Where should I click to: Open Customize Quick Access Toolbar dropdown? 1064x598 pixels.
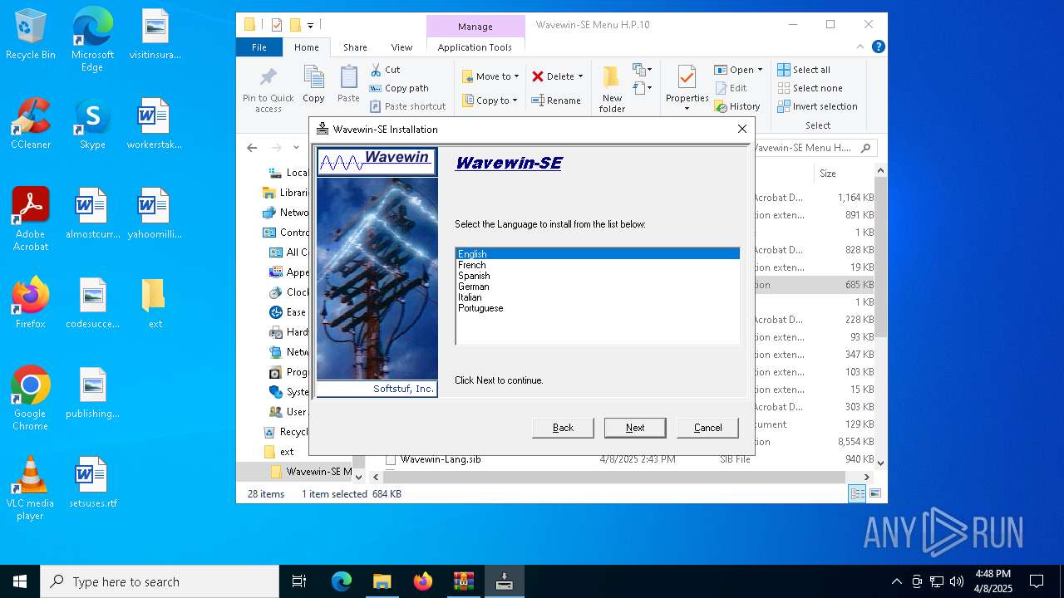[x=310, y=25]
